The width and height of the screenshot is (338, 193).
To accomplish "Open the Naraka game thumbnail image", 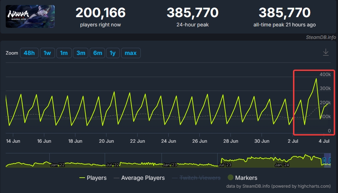I will [x=30, y=16].
